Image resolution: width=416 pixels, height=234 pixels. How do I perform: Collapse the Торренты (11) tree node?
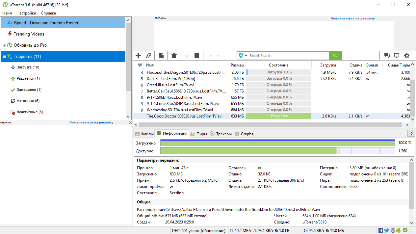4,57
